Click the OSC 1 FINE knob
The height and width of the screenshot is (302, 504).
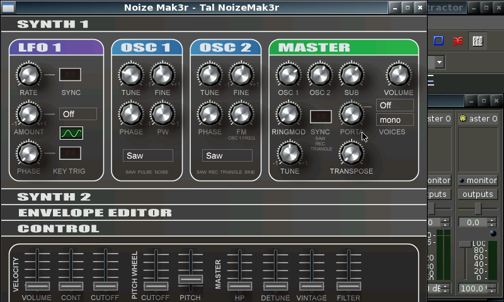click(163, 74)
